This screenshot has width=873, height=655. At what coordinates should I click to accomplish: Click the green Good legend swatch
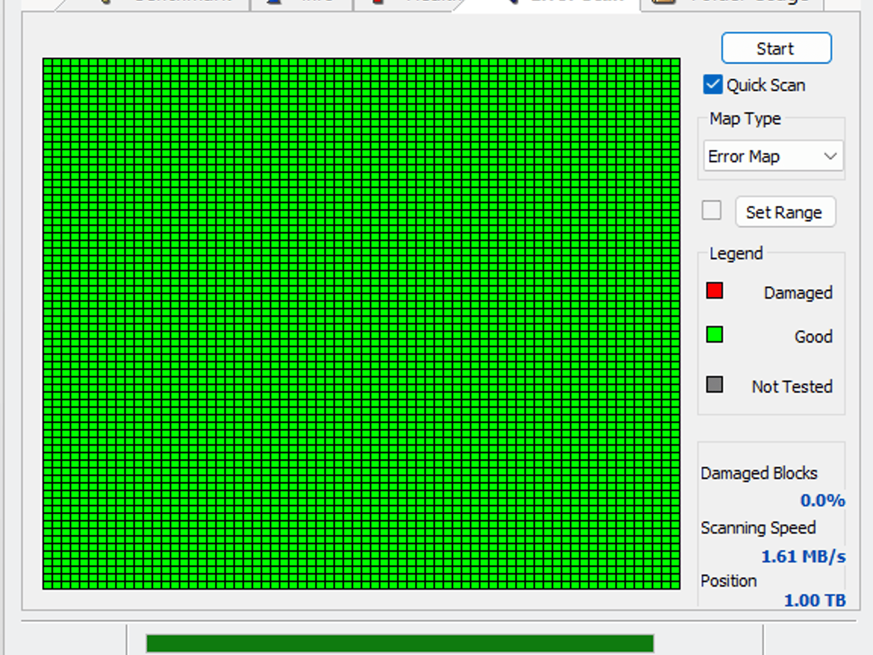coord(714,335)
